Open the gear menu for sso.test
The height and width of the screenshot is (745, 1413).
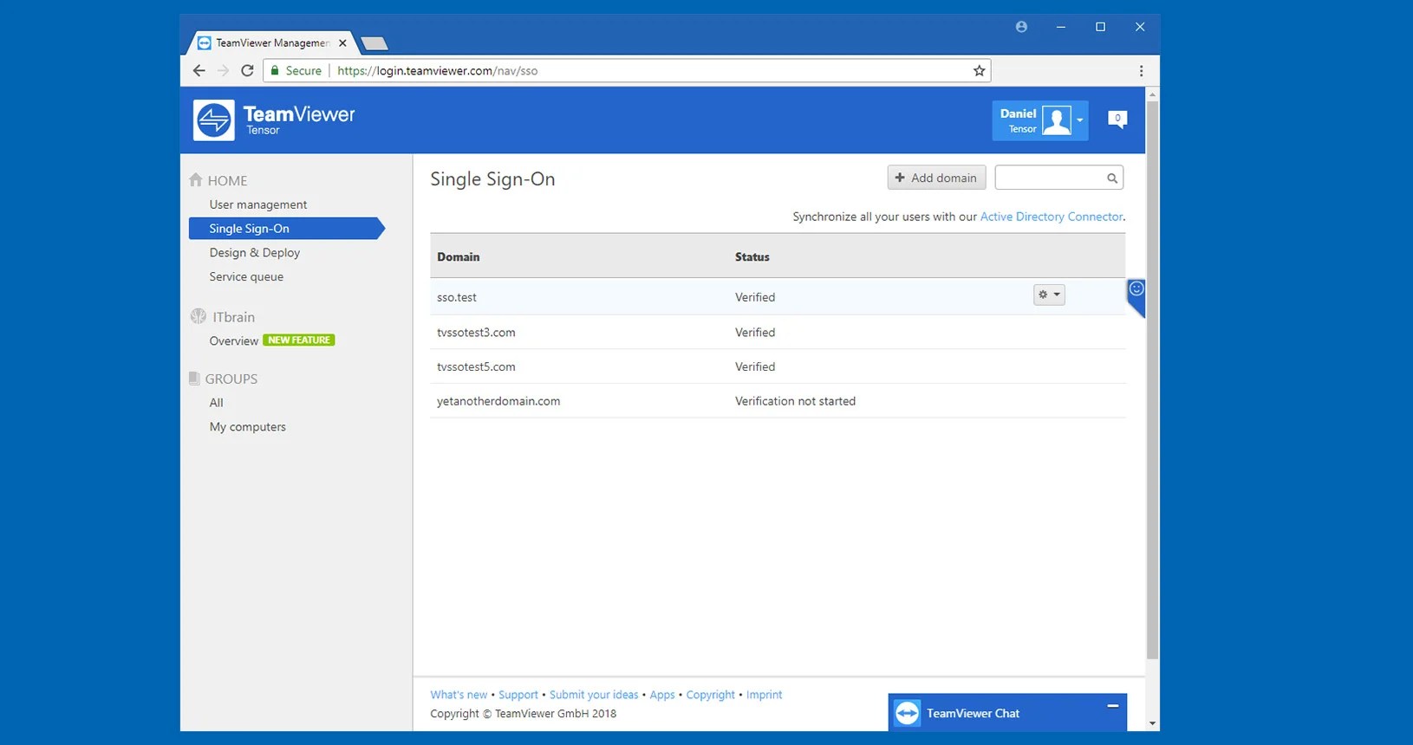click(1049, 295)
